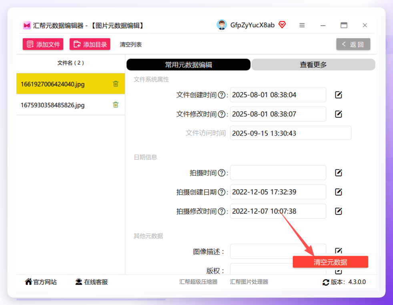393x305 pixels.
Task: Click the 文件名 ( 2 ) column header
Action: [71, 63]
